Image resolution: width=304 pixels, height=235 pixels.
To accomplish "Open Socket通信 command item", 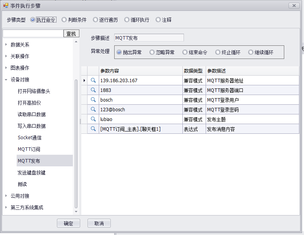I will pyautogui.click(x=29, y=138).
